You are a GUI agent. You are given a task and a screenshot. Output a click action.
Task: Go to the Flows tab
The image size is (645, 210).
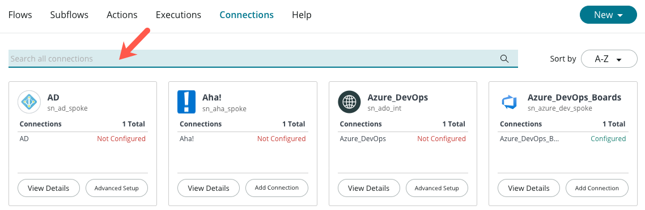[x=20, y=15]
